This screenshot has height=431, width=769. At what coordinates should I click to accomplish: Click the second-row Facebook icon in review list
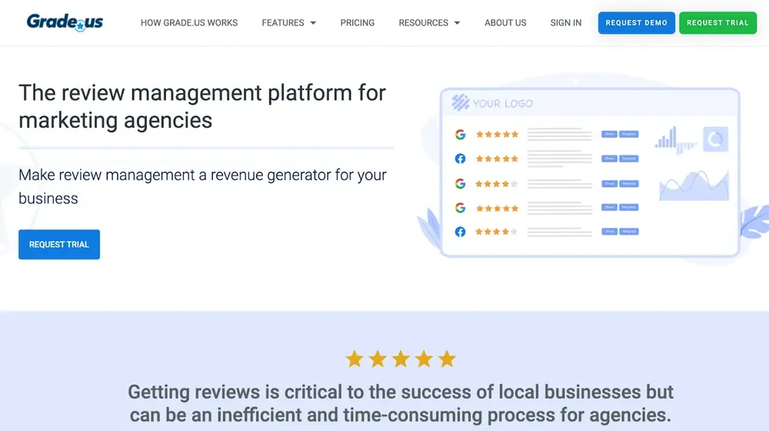click(460, 159)
